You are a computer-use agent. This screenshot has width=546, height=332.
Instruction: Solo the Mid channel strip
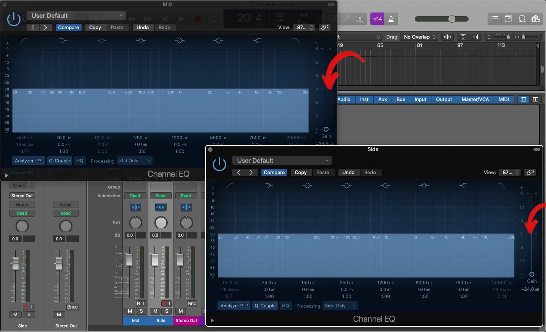click(x=141, y=310)
